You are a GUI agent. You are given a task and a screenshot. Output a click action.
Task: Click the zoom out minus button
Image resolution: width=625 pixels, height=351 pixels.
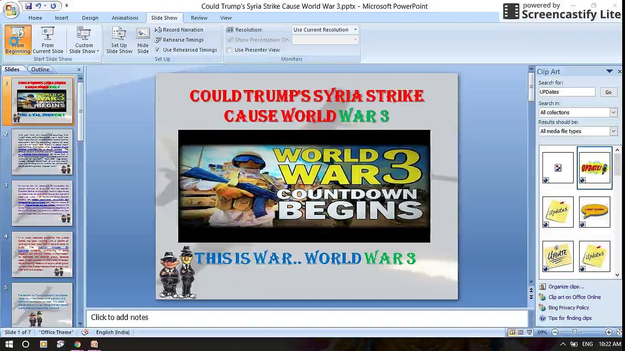pyautogui.click(x=555, y=332)
